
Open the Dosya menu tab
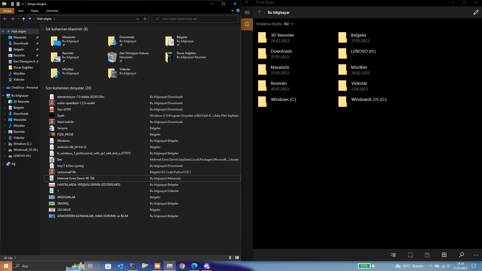(x=7, y=11)
